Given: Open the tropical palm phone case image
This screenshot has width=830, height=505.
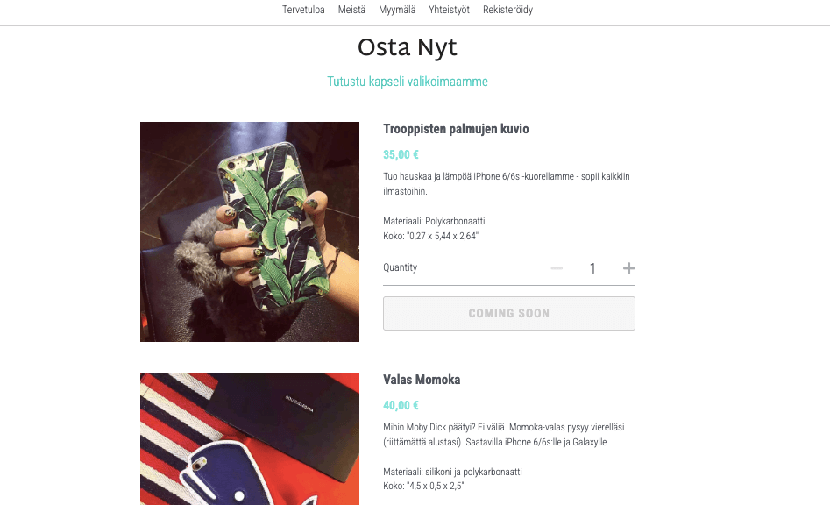Looking at the screenshot, I should click(250, 231).
